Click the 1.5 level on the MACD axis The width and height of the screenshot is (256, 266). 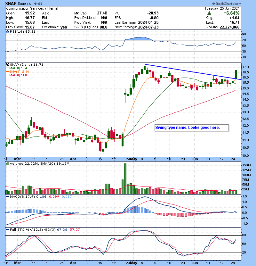[245, 196]
